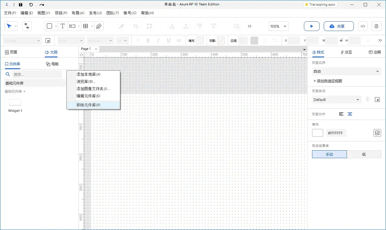Open the code view with the </> icon

(x=363, y=26)
